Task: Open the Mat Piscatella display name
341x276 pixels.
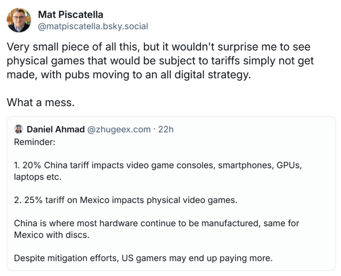Action: 71,15
